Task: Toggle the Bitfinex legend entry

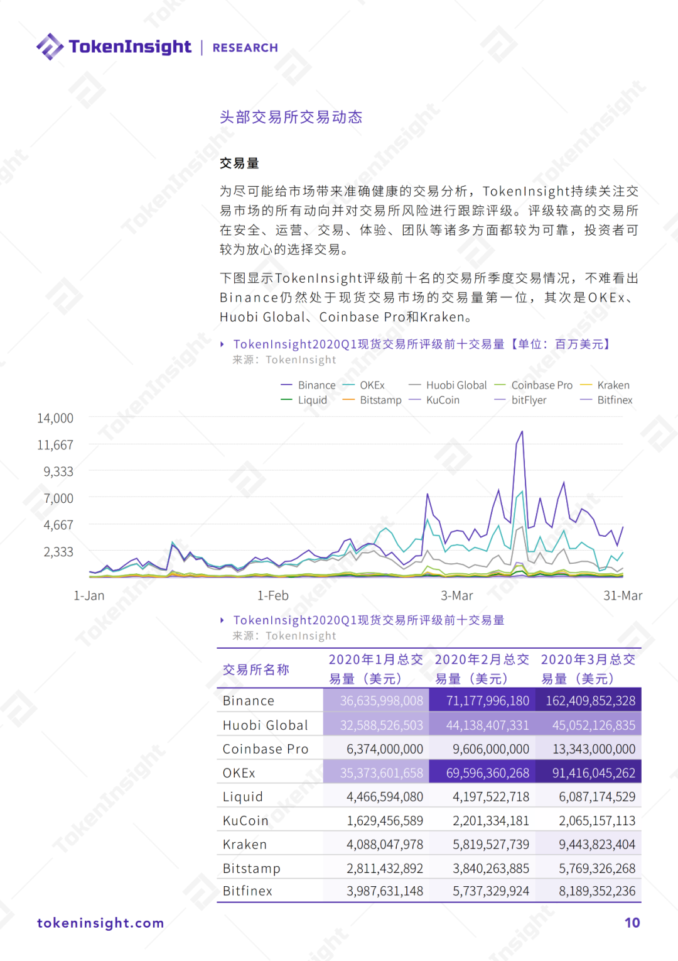Action: point(606,400)
